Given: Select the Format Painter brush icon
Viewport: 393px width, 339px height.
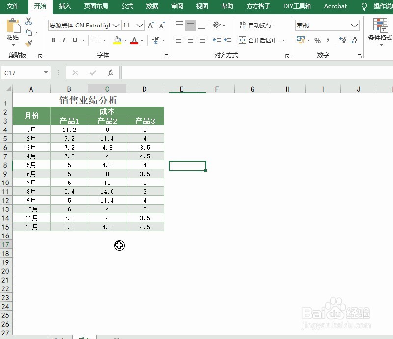Looking at the screenshot, I should (x=28, y=44).
